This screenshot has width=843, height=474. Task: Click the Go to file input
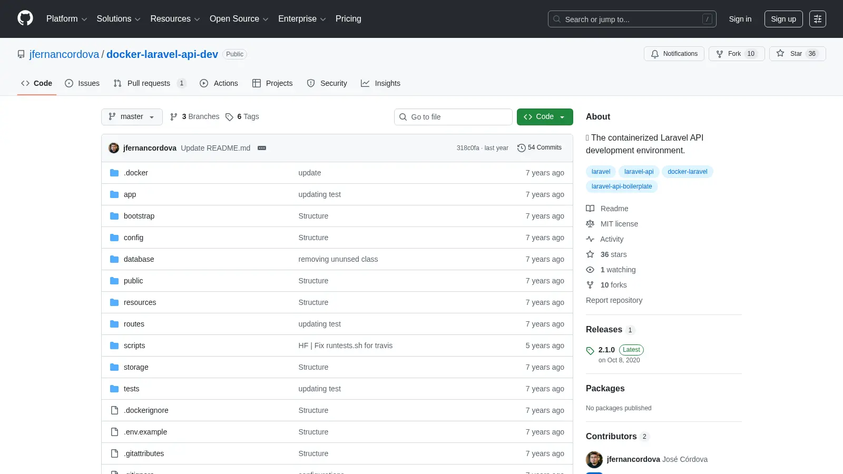(453, 117)
